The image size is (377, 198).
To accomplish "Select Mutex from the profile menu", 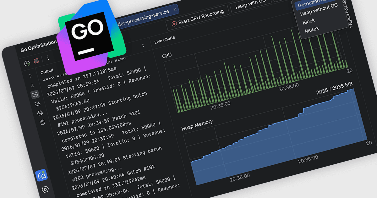I will [312, 30].
